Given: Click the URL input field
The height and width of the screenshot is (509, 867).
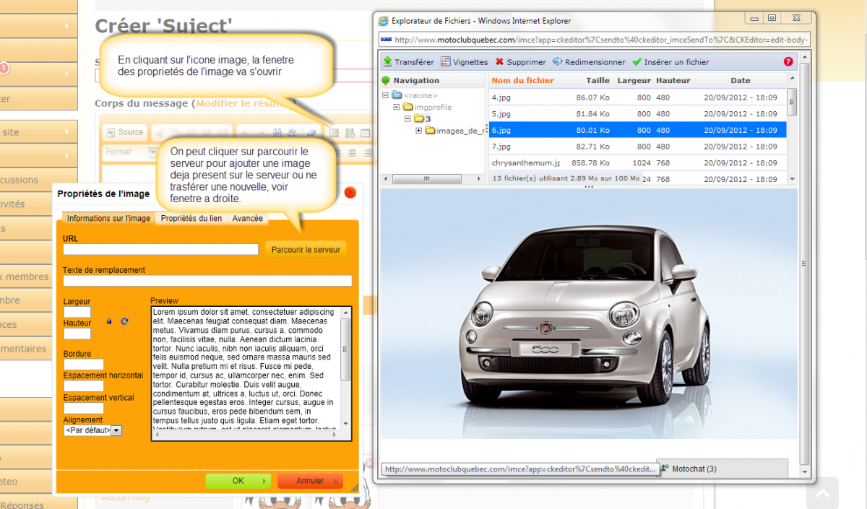Looking at the screenshot, I should click(160, 249).
